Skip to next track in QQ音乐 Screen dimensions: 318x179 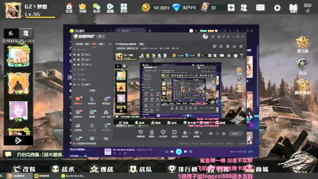pos(185,151)
